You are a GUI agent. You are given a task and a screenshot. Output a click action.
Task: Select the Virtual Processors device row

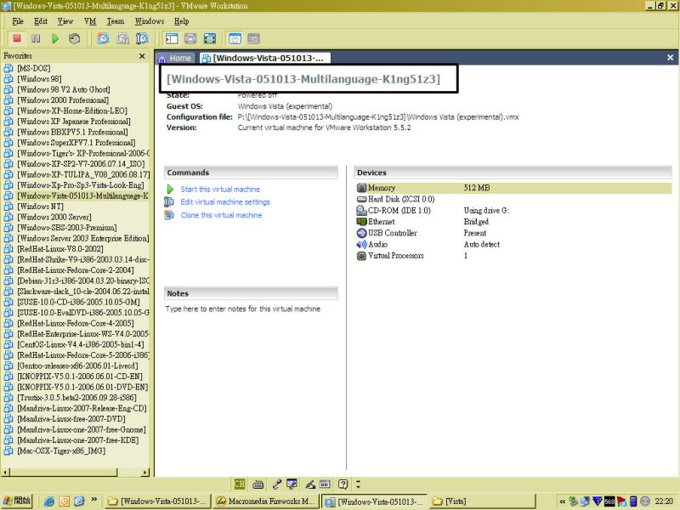pos(514,256)
